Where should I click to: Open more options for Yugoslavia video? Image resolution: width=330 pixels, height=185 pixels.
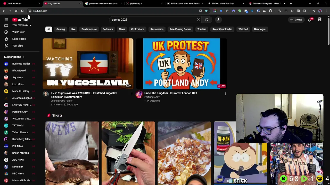tap(132, 93)
